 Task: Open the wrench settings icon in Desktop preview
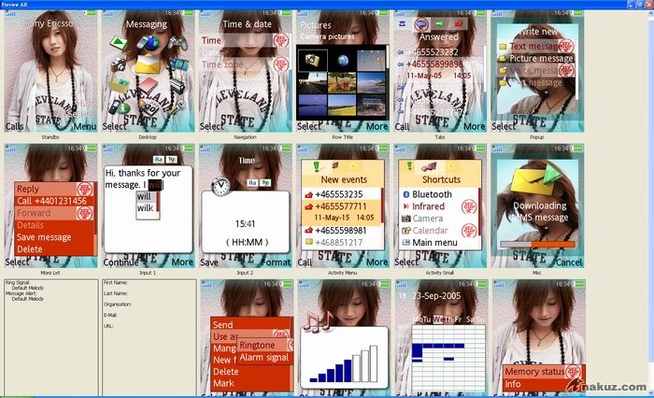click(x=177, y=107)
